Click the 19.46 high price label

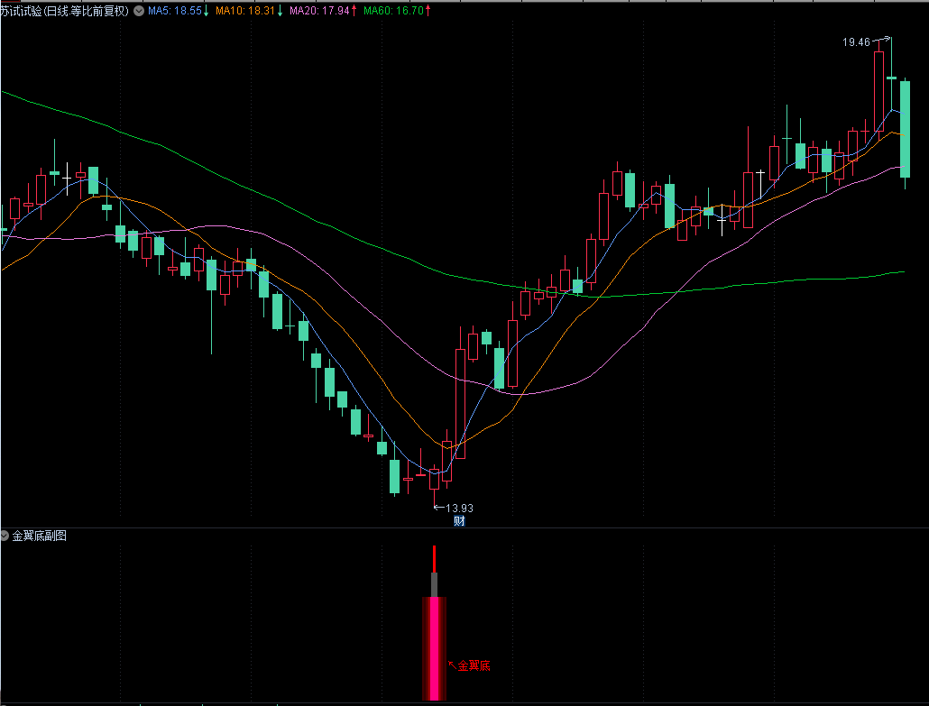coord(856,42)
